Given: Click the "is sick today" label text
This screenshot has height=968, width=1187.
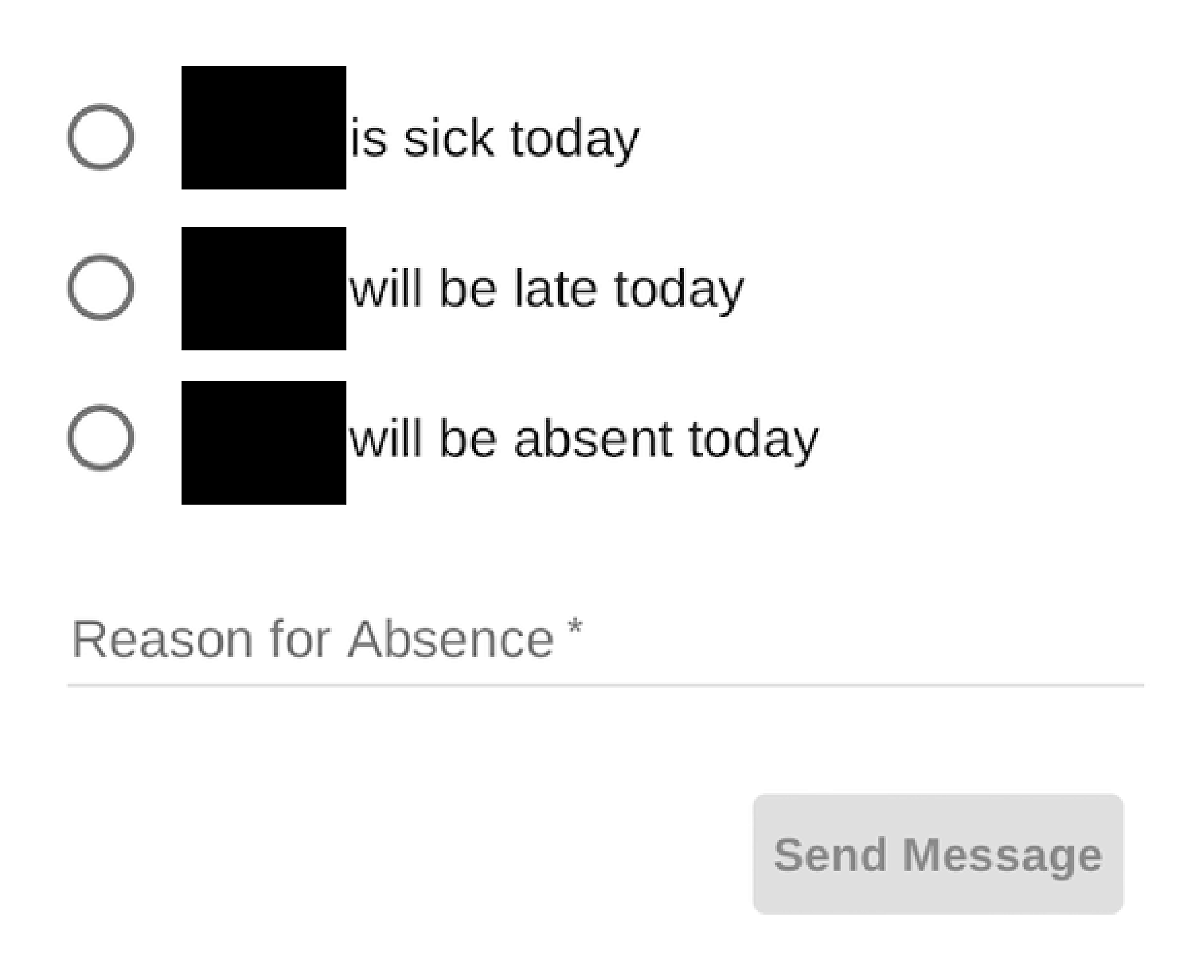Looking at the screenshot, I should [x=494, y=138].
